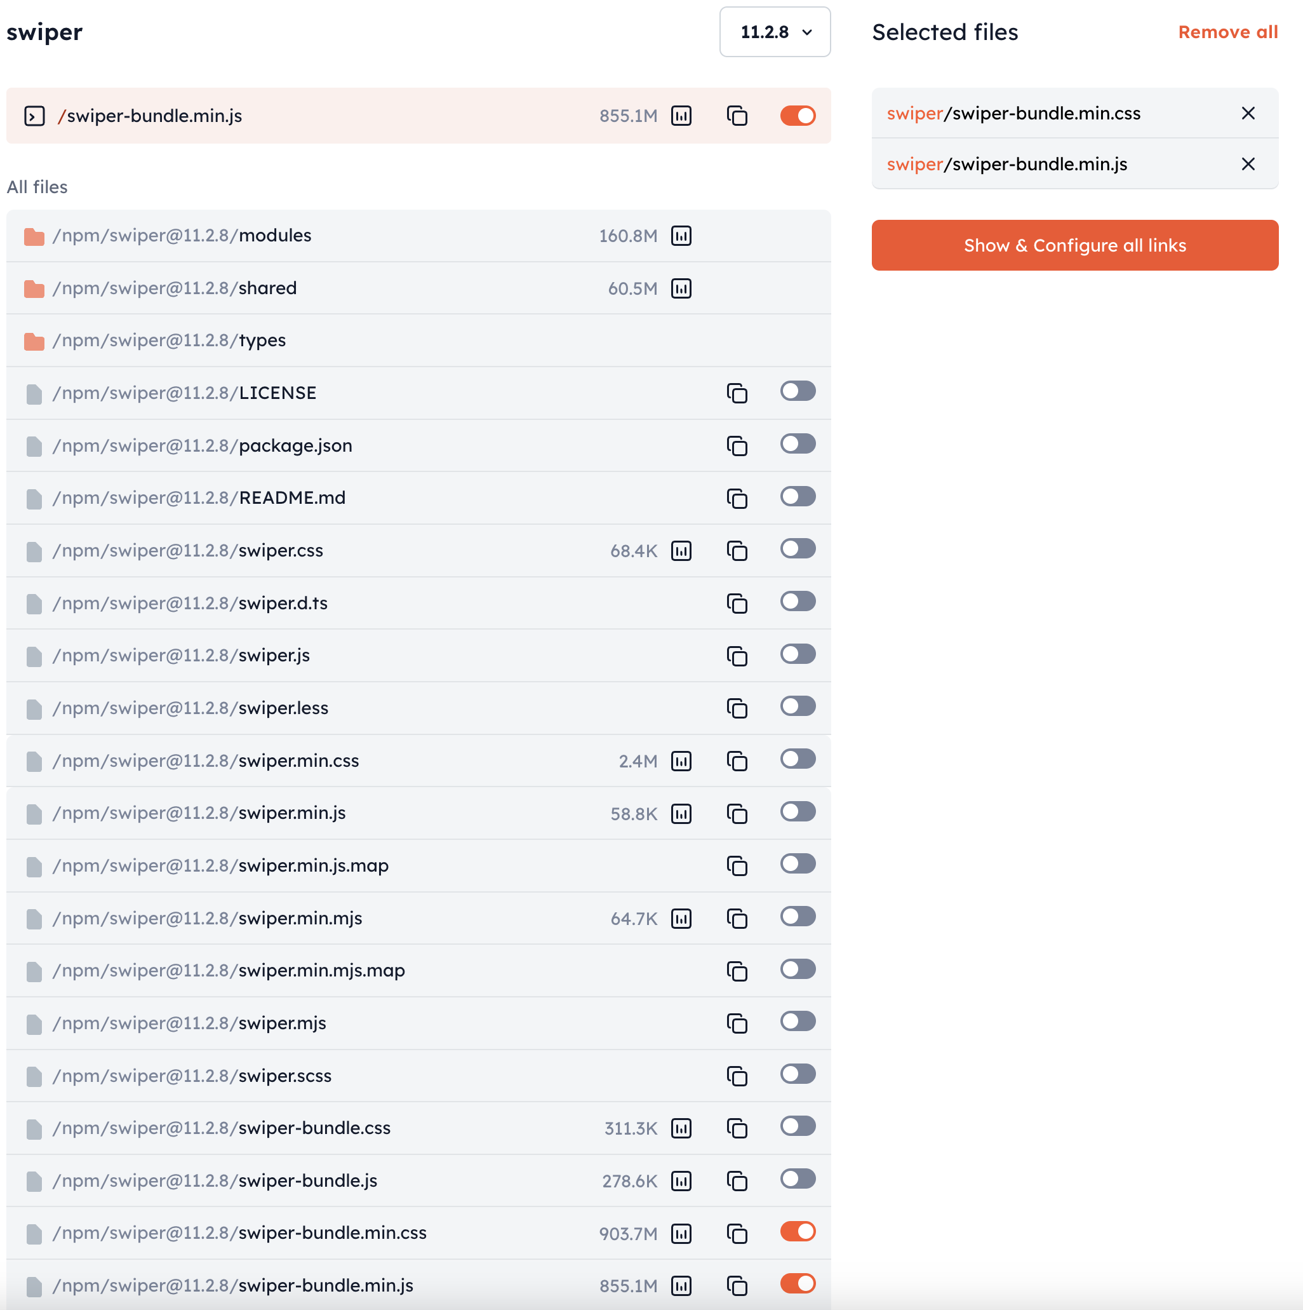Click the Selected files heading
1303x1310 pixels.
(x=945, y=32)
